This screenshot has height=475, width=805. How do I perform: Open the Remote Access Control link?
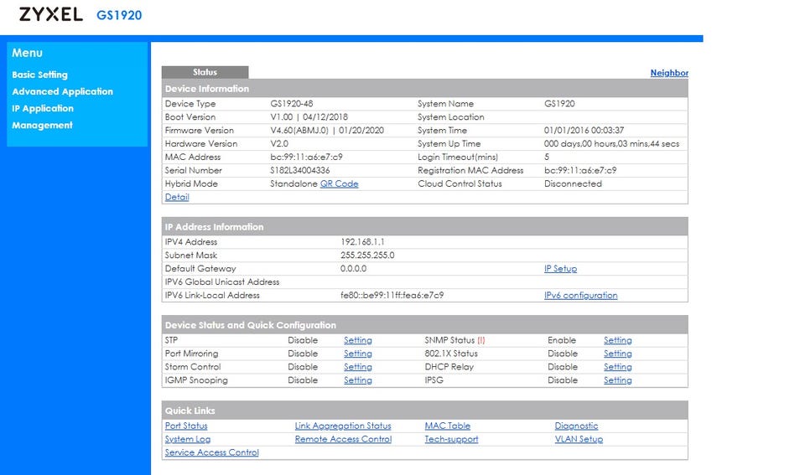[x=343, y=439]
